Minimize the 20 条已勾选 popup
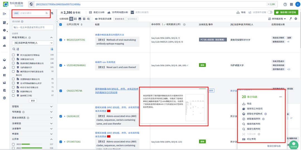The image size is (301, 150). 280,97
